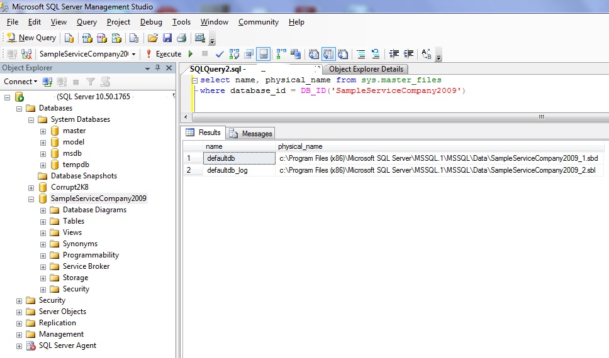Expand the Tables folder node
This screenshot has width=609, height=358.
click(x=43, y=221)
